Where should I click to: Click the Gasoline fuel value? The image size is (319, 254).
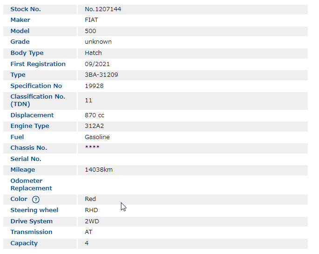pos(97,137)
